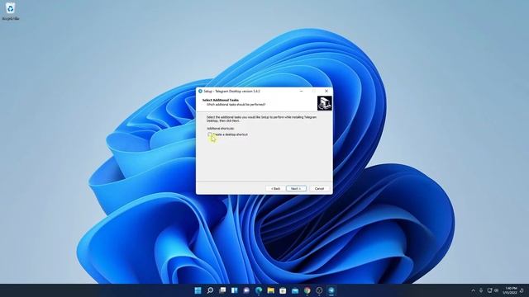Click the Telegram icon in Setup title bar
529x297 pixels.
pos(200,91)
